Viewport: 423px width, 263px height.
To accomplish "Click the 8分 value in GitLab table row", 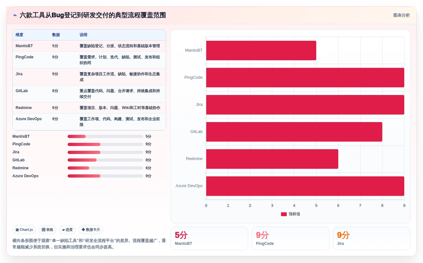I will coord(55,91).
